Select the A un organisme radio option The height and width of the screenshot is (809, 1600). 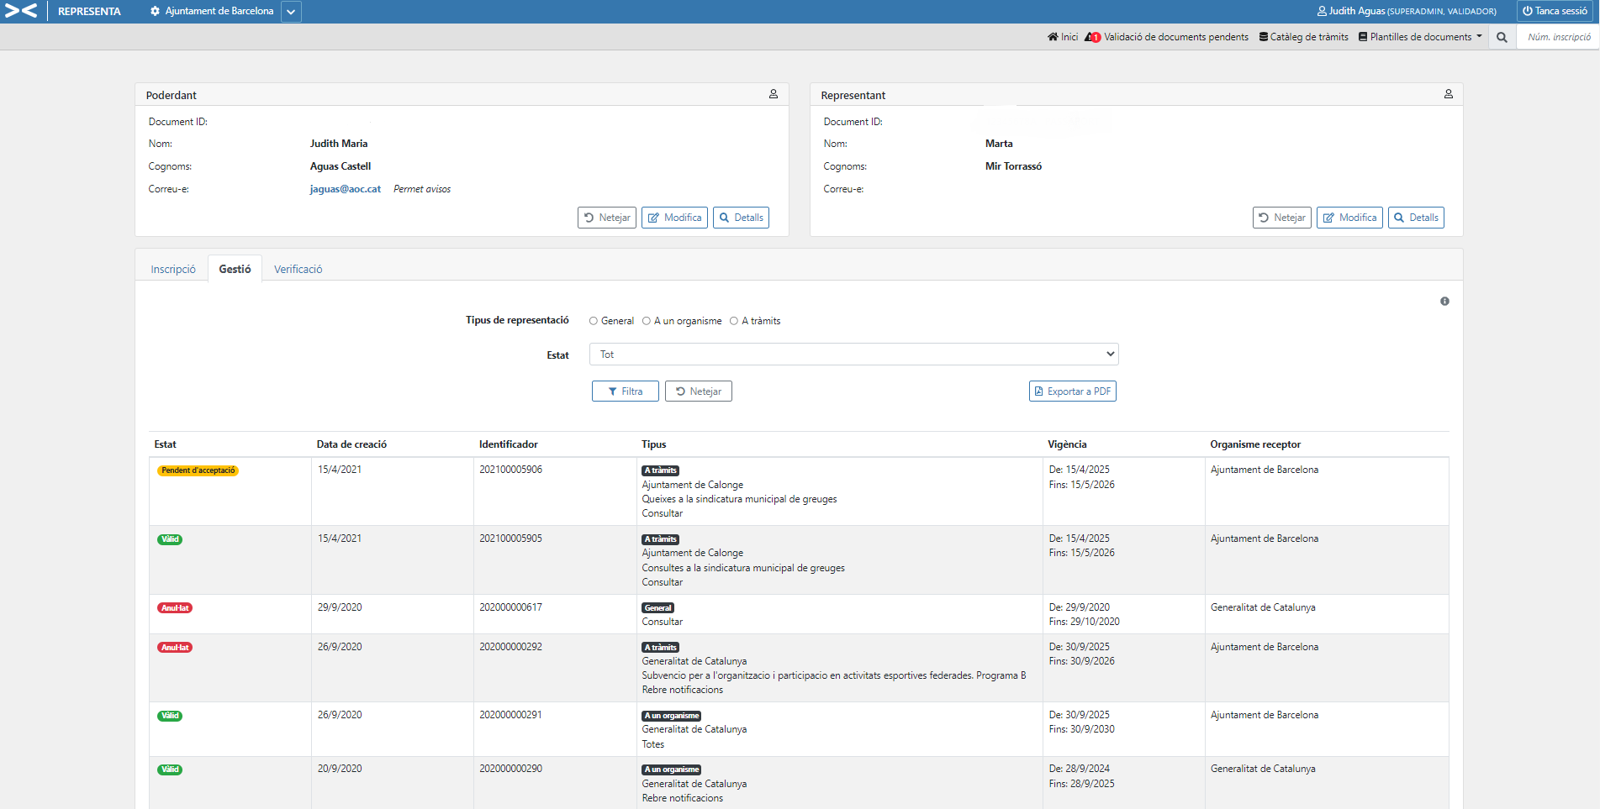coord(647,321)
